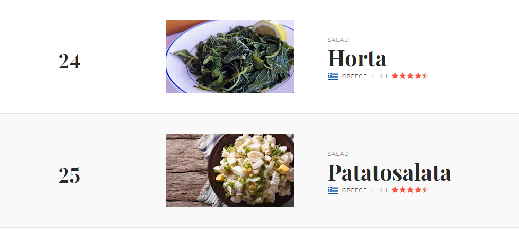519x229 pixels.
Task: Click the third star in Horta's rating
Action: (x=410, y=76)
